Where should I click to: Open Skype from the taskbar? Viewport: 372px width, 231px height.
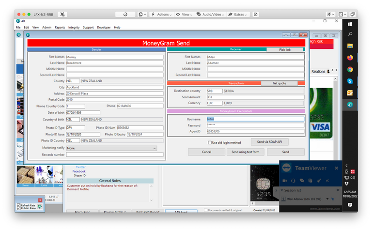(350, 81)
